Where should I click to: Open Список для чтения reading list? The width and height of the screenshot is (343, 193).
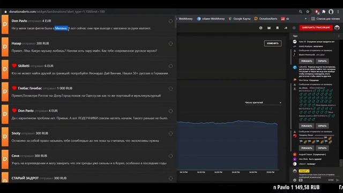coord(326,19)
